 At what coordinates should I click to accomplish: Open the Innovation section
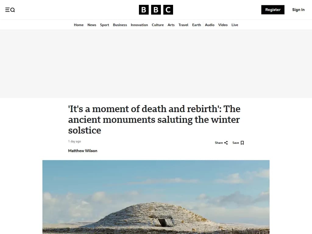139,25
